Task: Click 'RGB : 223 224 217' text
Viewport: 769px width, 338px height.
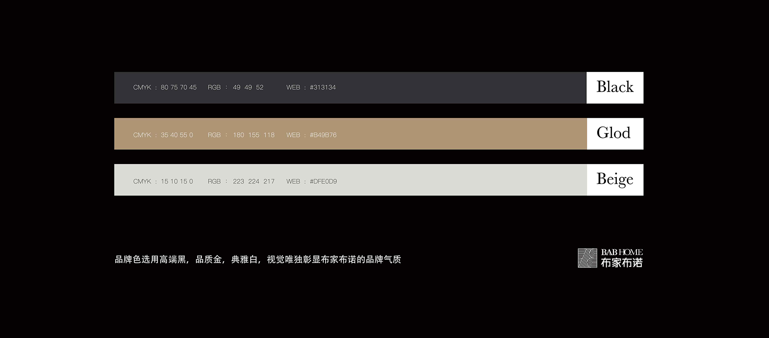Action: click(x=241, y=181)
